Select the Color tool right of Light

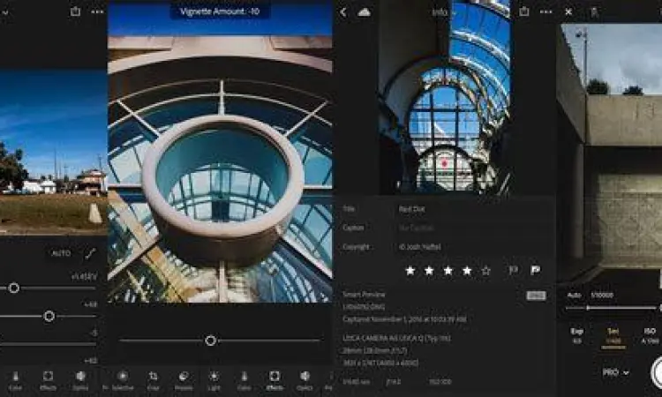click(244, 380)
